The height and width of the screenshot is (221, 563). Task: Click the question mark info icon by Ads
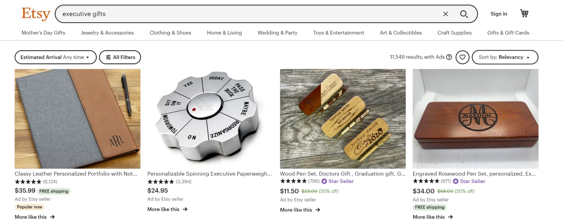449,57
